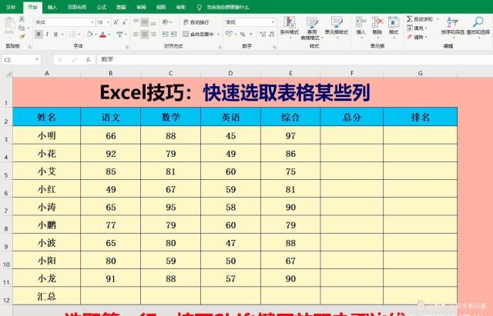Screen dimensions: 493x316
Task: Toggle Bold formatting
Action: 39,34
